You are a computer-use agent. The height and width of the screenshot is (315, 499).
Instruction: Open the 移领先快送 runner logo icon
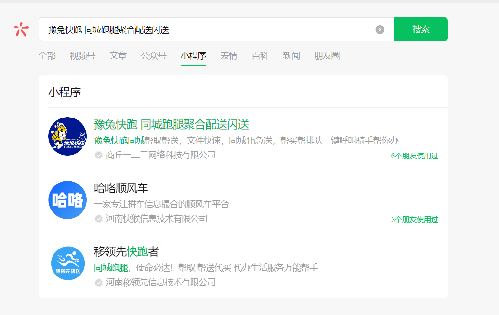pos(68,263)
